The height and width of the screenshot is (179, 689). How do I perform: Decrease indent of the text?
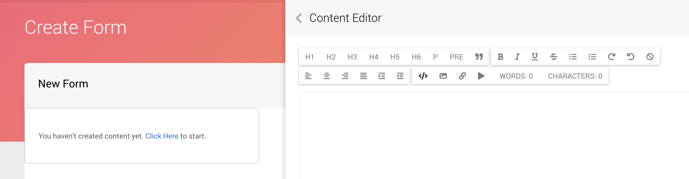coord(400,76)
